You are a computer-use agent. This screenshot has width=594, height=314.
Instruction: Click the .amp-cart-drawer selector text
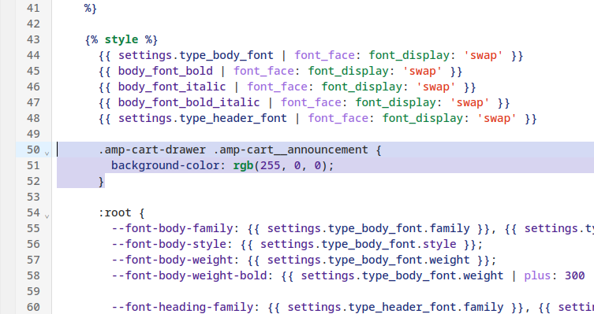point(152,150)
